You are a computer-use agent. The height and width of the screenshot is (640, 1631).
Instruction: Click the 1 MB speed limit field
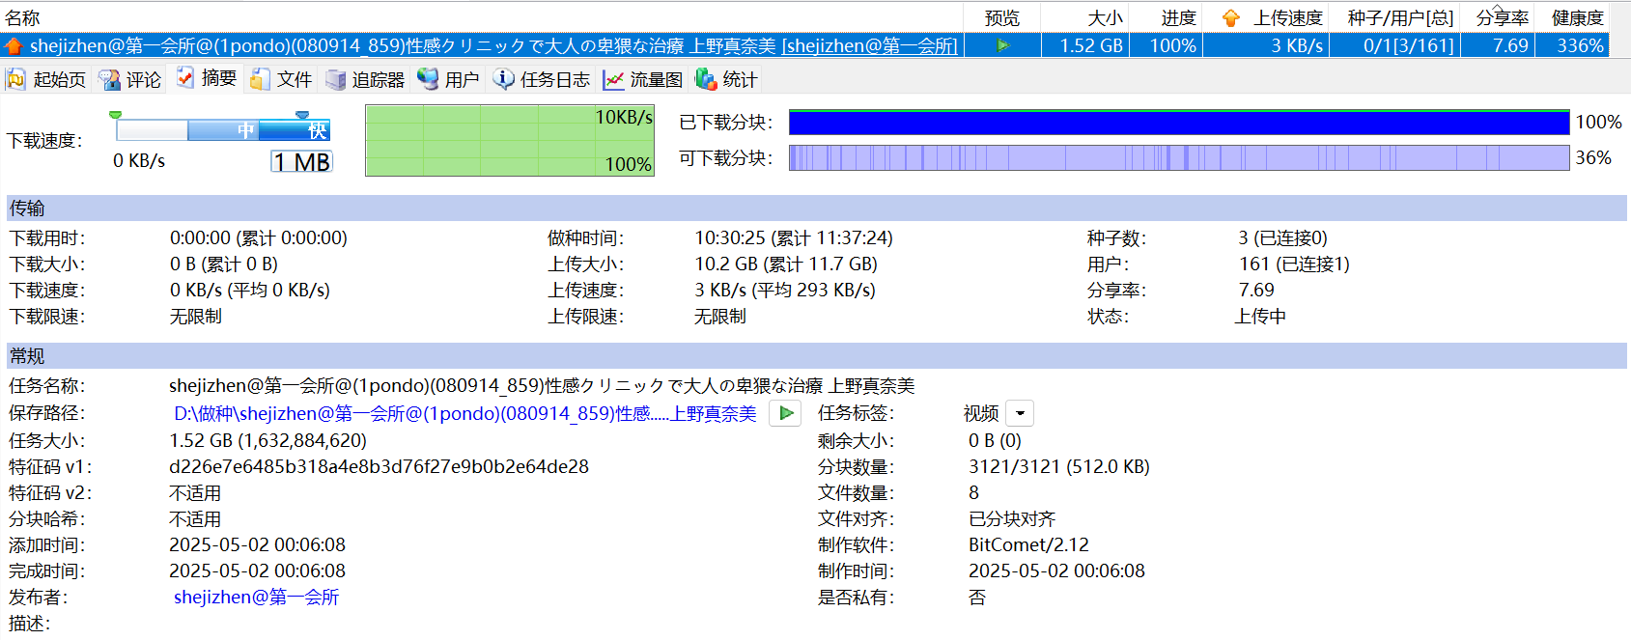pos(301,161)
